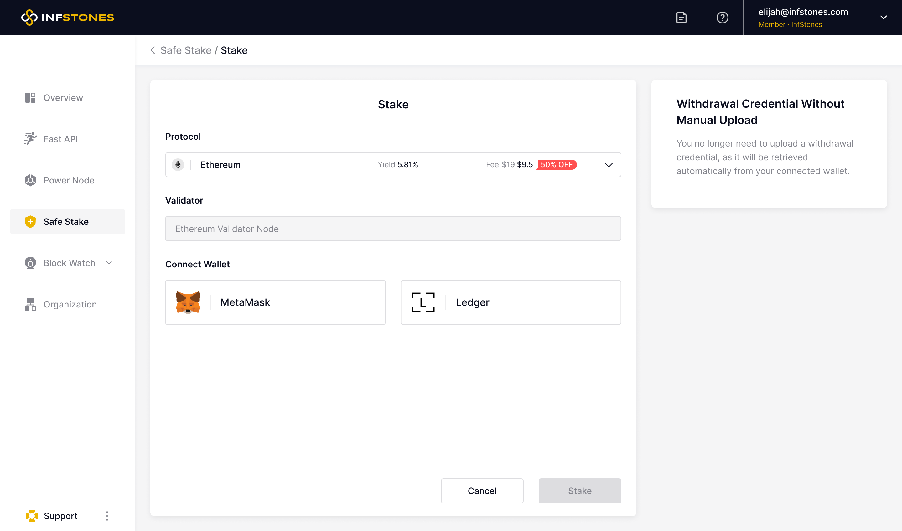
Task: Click the MetaMask fox icon
Action: (x=188, y=302)
